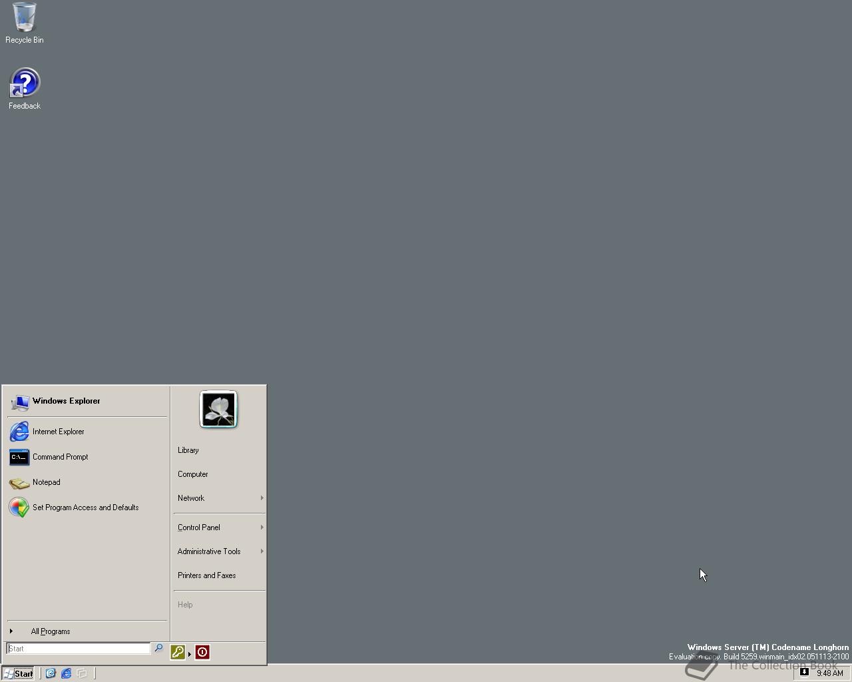Click the flower user account picture
The width and height of the screenshot is (852, 682).
pos(218,409)
